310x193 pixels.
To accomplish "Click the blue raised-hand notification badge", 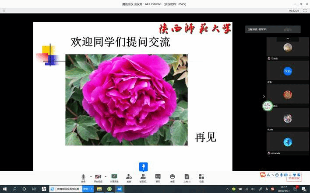I will click(x=143, y=166).
